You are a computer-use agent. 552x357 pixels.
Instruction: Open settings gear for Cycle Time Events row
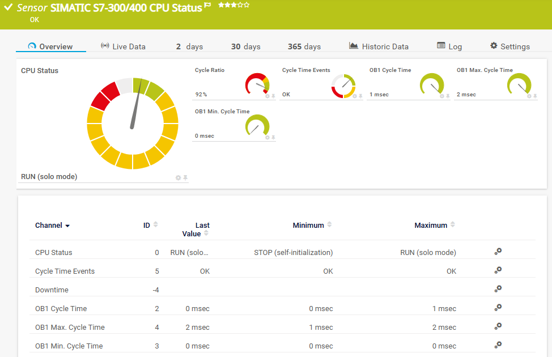[x=498, y=271]
